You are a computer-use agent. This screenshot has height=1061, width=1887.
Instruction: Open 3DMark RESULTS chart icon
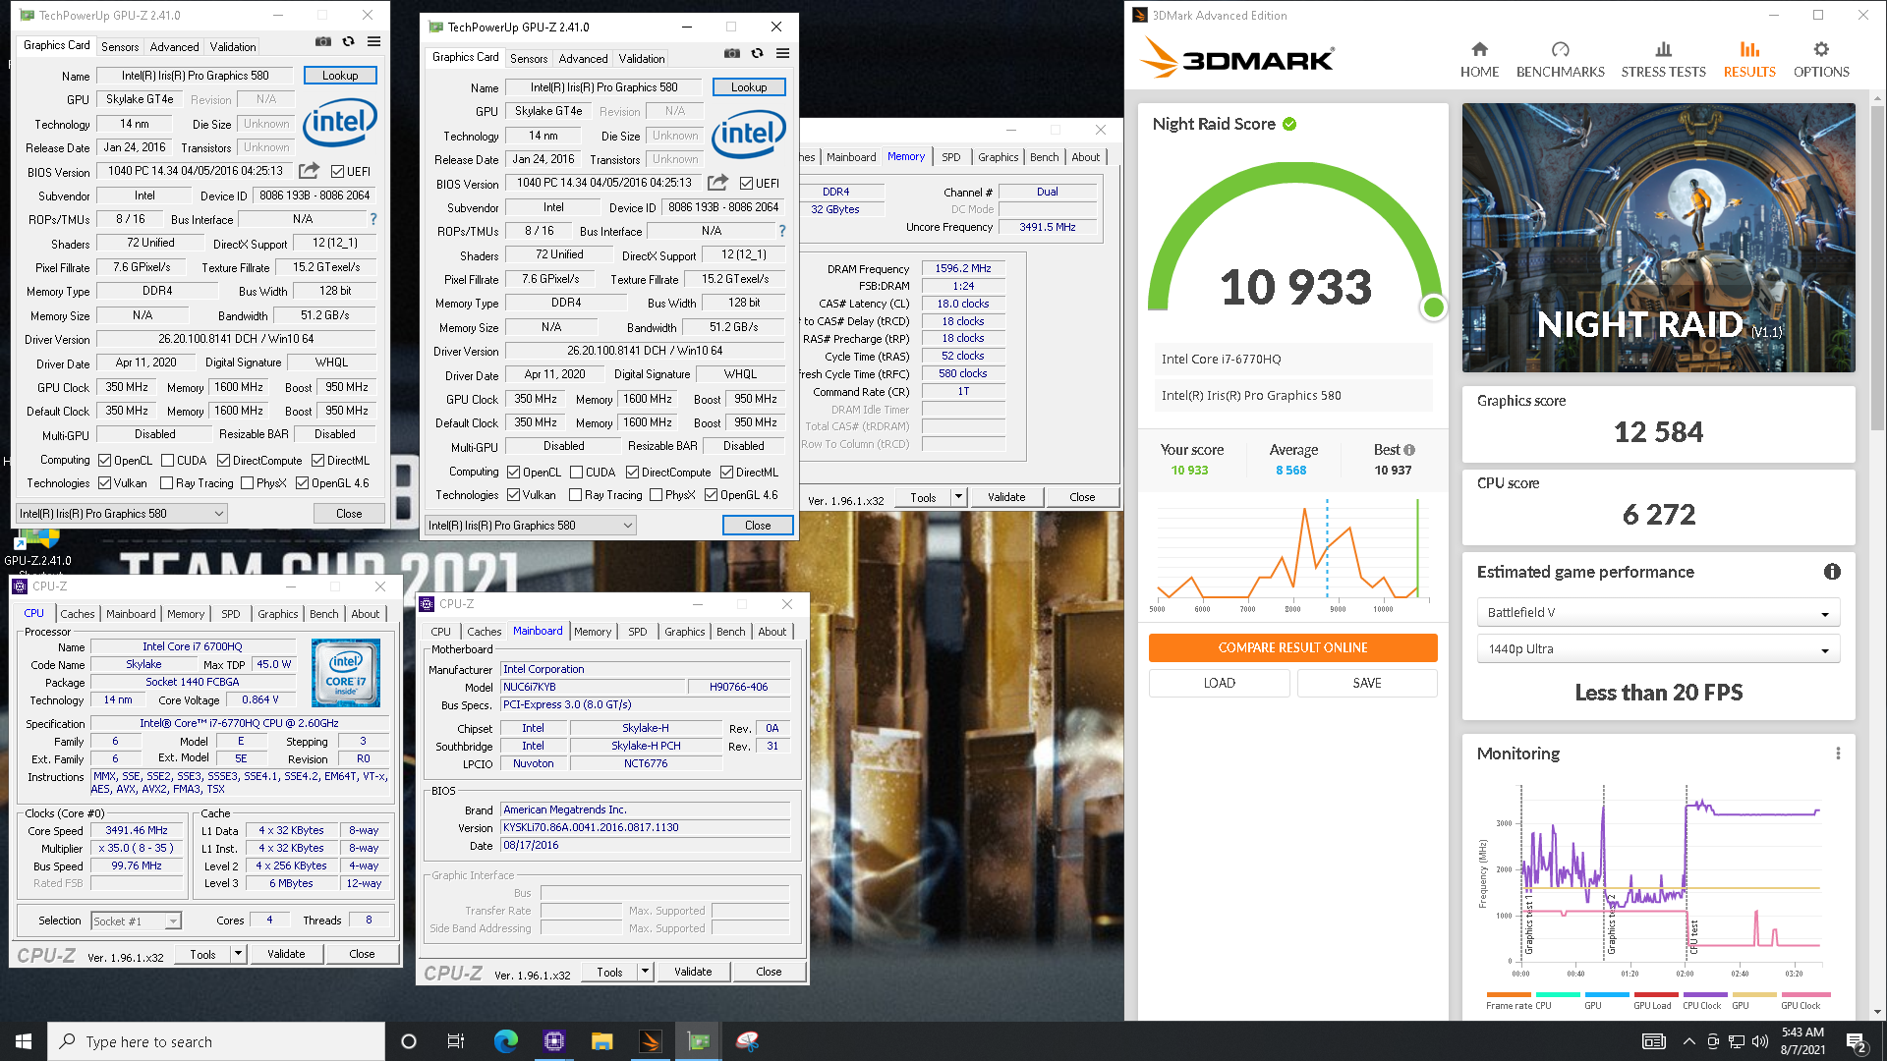coord(1749,50)
